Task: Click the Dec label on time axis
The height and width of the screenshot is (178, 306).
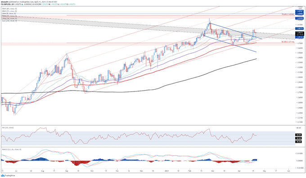Action: click(141, 171)
